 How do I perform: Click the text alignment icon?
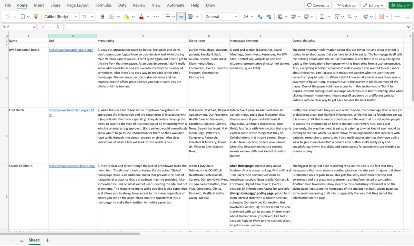[x=167, y=17]
